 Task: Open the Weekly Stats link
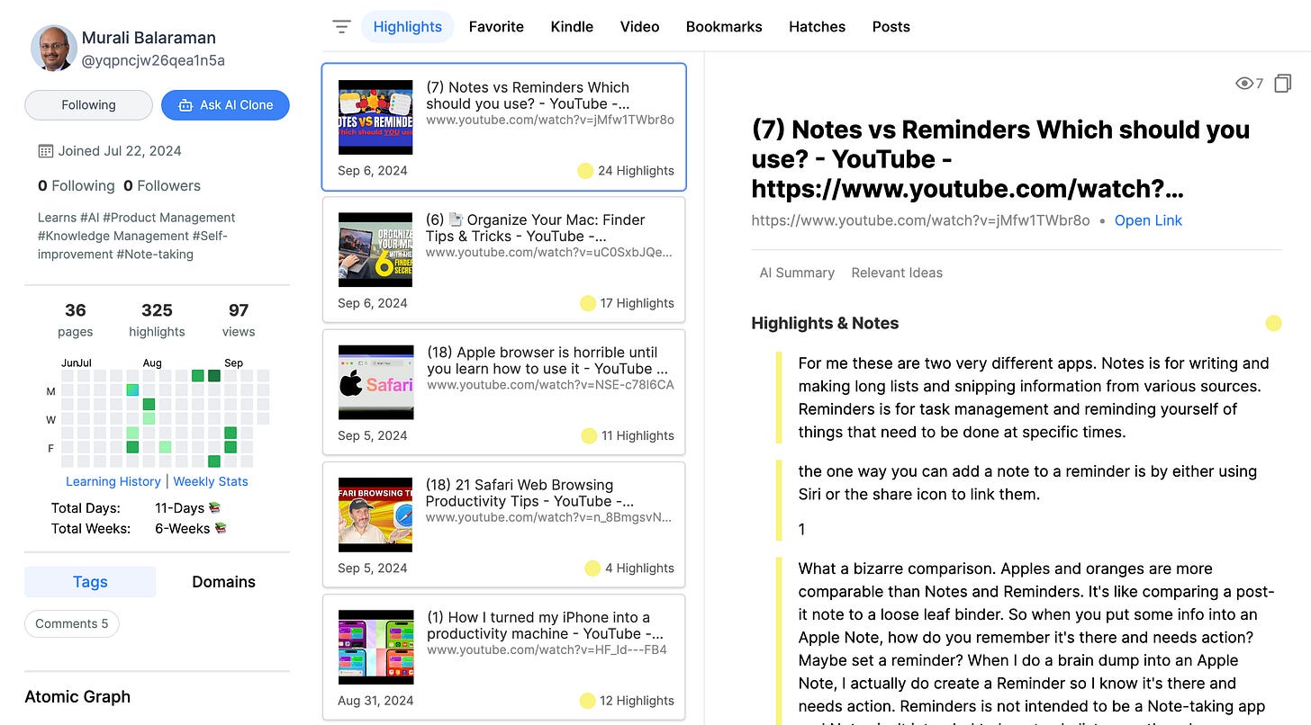pos(211,481)
